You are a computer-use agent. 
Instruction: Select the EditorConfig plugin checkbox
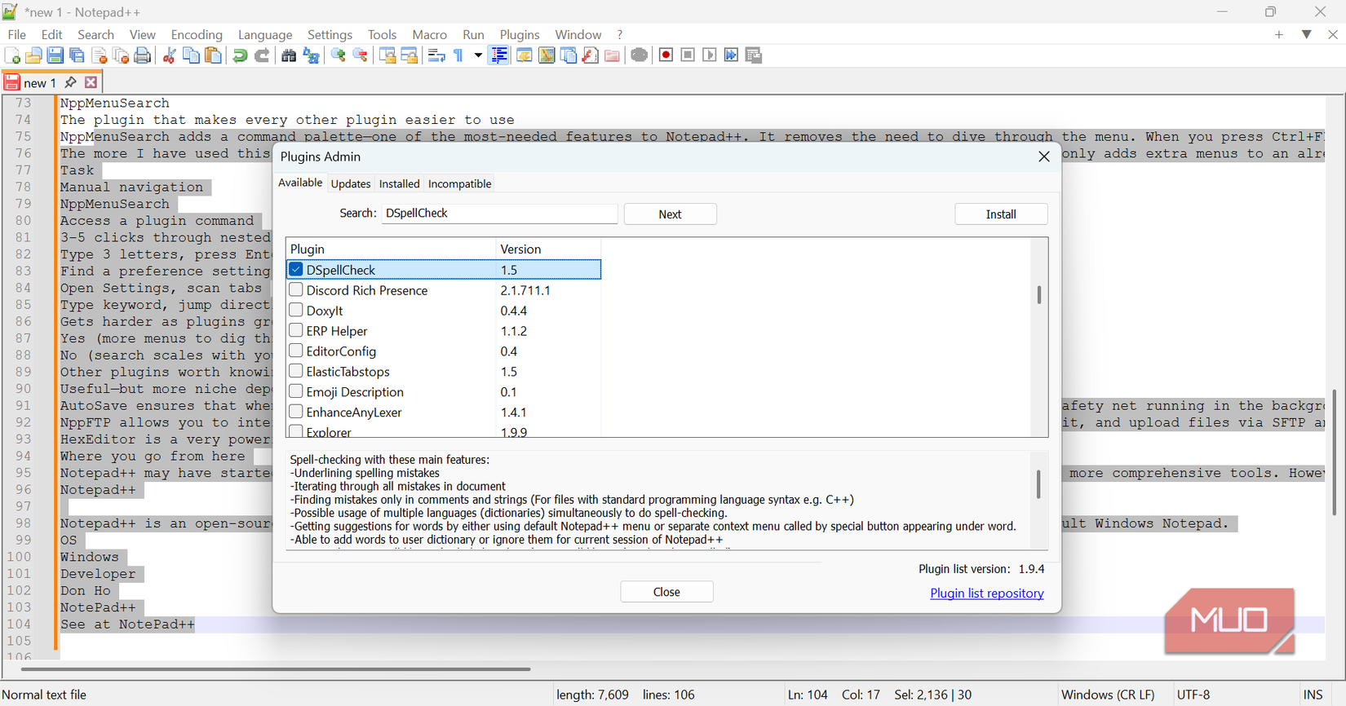(x=296, y=351)
